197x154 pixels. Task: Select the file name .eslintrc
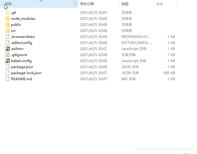click(x=17, y=49)
